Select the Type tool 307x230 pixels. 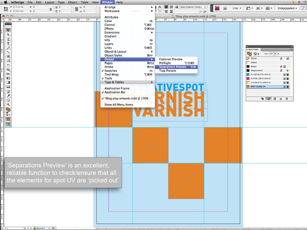pyautogui.click(x=8, y=44)
